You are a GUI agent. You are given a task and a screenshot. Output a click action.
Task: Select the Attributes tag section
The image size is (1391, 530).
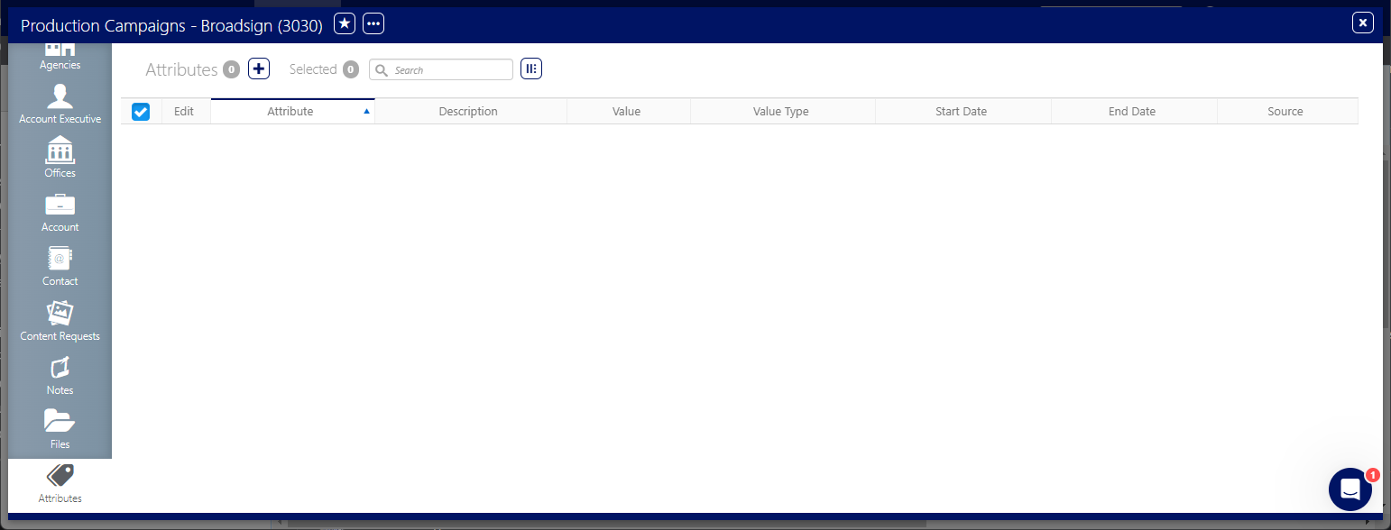tap(60, 484)
